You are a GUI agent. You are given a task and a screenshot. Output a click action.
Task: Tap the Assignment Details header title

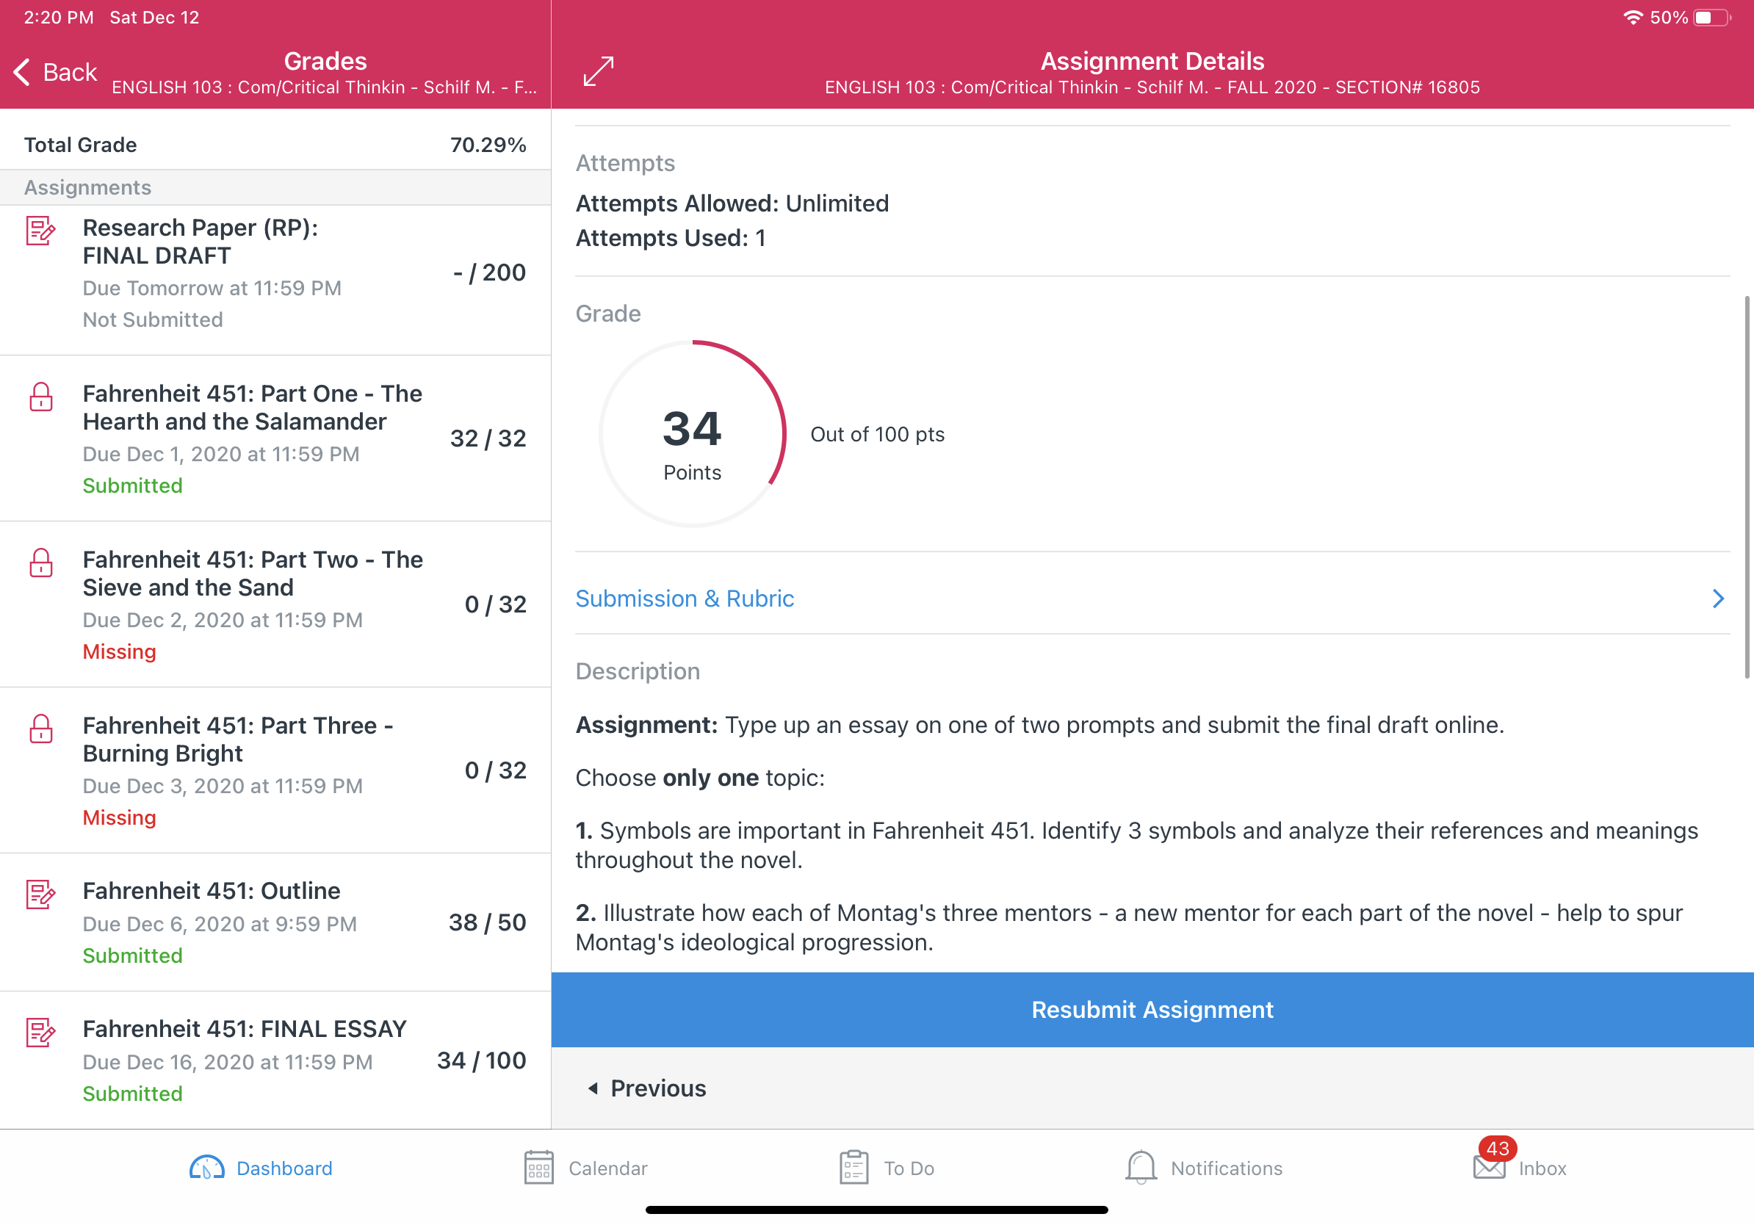coord(1152,60)
